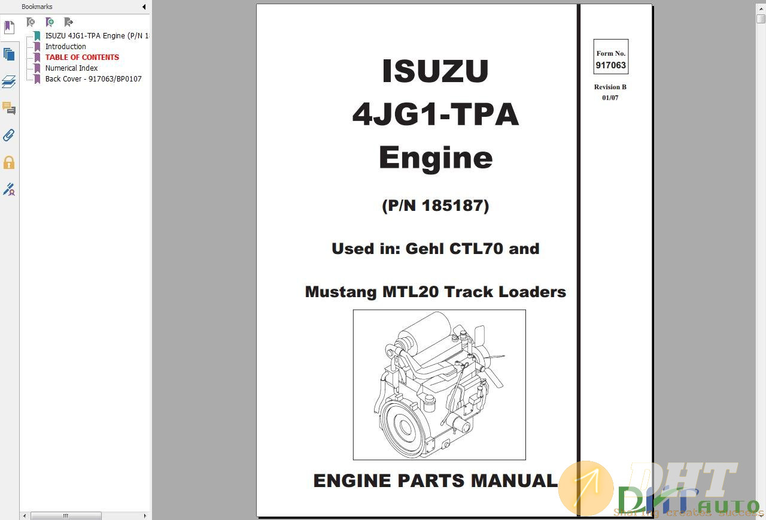This screenshot has width=766, height=520.
Task: Open the Page Thumbnails panel icon
Action: click(x=9, y=55)
